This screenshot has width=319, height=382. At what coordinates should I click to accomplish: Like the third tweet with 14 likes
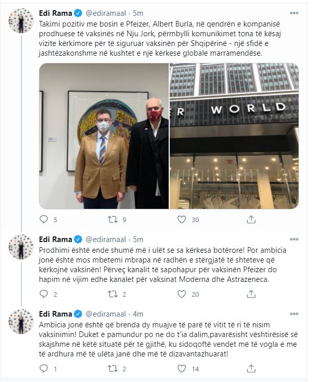point(181,369)
